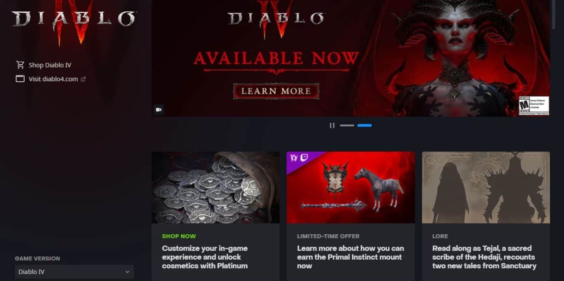564x281 pixels.
Task: Click the Learn More button on the banner
Action: (276, 91)
